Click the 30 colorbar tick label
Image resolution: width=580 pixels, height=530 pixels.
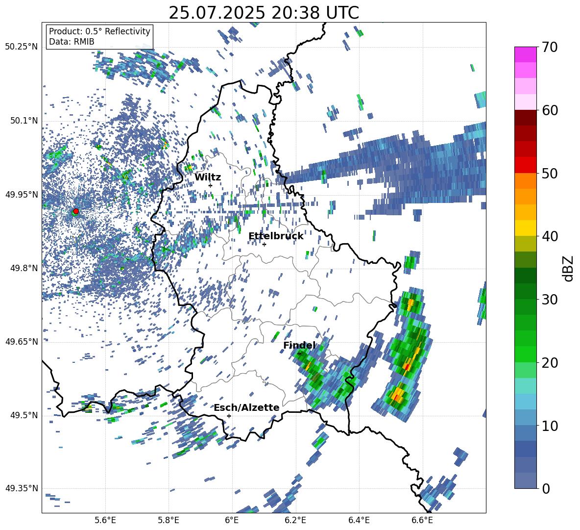[x=550, y=300]
